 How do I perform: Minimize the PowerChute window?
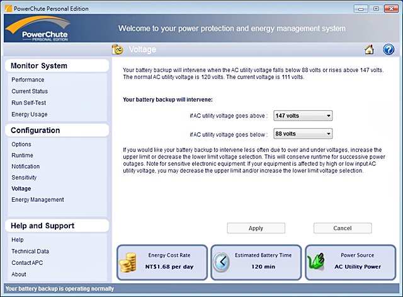tap(361, 9)
